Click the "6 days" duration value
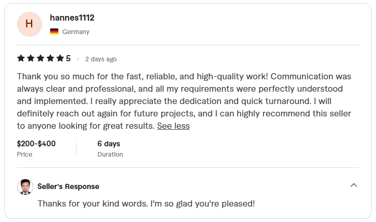Viewport: 376px width, 222px height. point(108,144)
